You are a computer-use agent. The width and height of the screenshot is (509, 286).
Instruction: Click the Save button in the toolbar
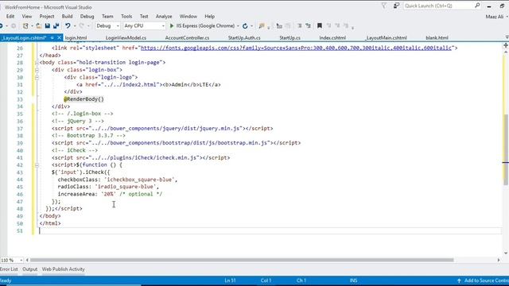(x=48, y=26)
